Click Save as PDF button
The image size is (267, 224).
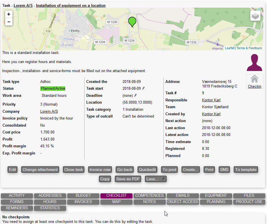click(x=128, y=179)
